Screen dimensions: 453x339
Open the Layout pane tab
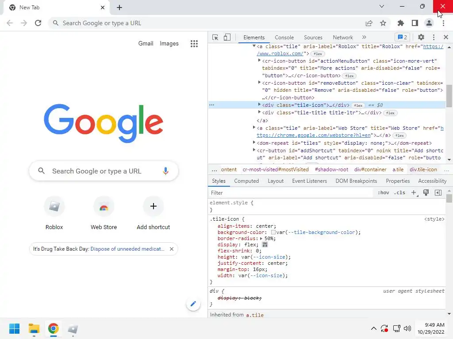275,181
